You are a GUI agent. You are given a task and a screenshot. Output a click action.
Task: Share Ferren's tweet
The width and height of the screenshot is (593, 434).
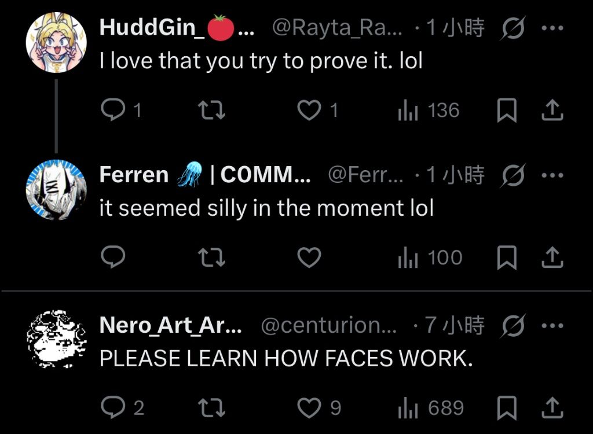coord(552,258)
